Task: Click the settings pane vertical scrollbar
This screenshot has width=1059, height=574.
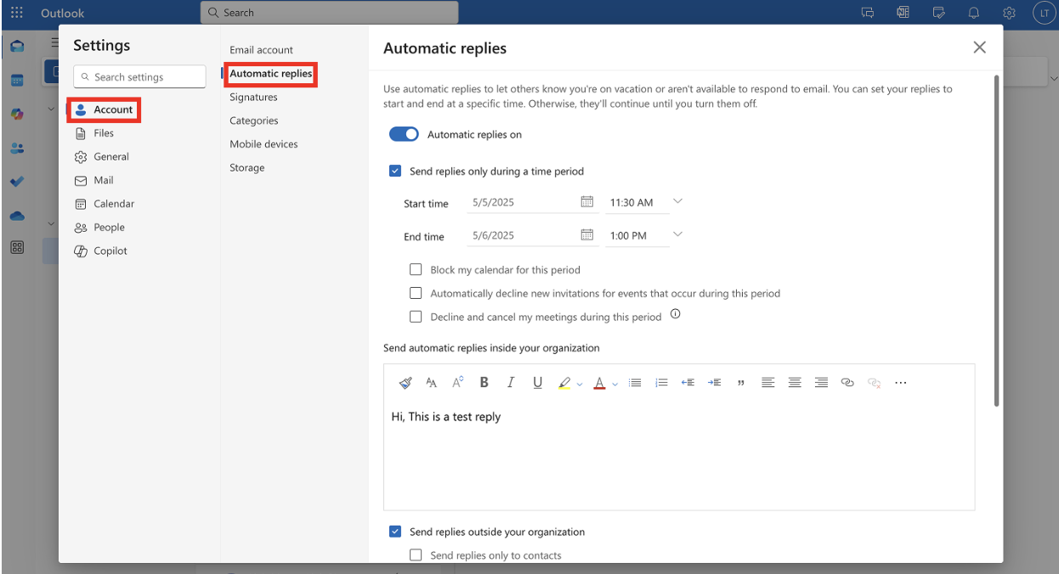Action: (x=996, y=241)
